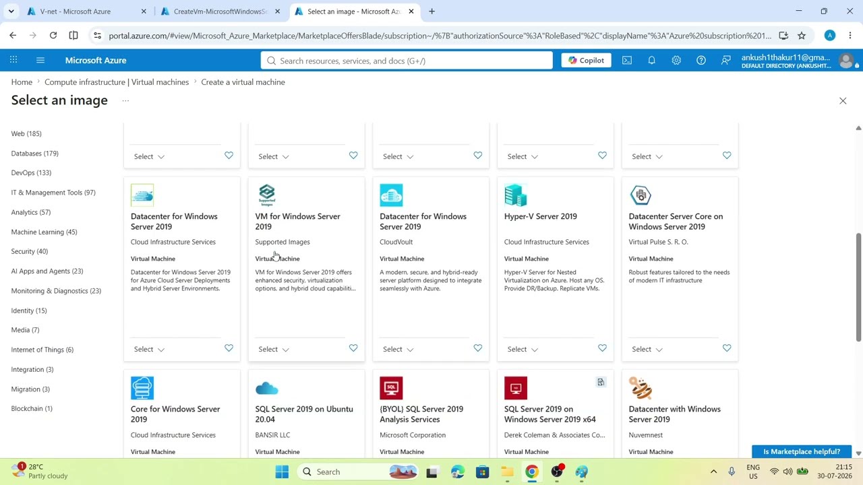The width and height of the screenshot is (863, 485).
Task: Click the marketplace vertical scrollbar thumb
Action: pos(858,288)
